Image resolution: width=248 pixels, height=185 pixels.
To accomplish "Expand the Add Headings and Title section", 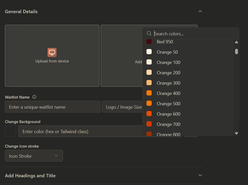I will click(200, 175).
